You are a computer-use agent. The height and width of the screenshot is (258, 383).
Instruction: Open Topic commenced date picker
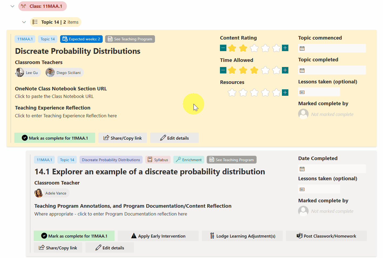click(x=332, y=48)
